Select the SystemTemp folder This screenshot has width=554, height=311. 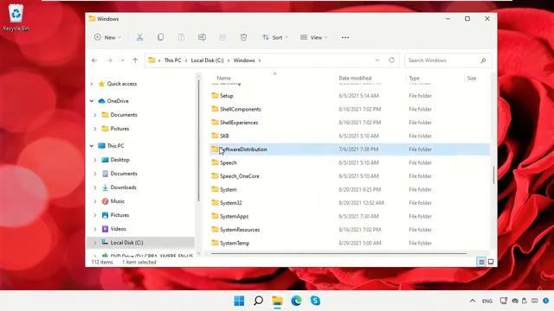click(235, 243)
